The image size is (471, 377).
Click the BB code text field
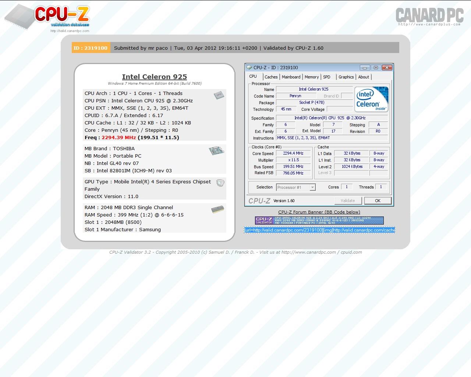coord(319,230)
